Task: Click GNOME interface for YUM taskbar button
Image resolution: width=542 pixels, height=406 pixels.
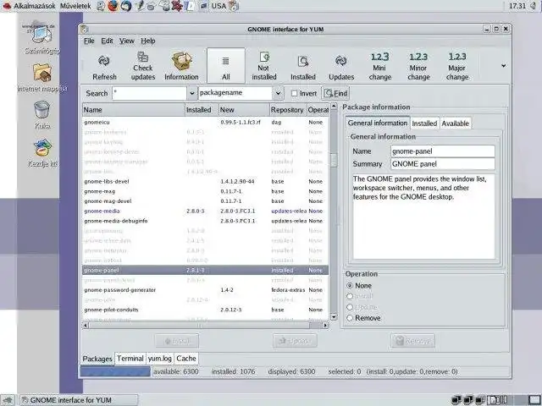Action: tap(79, 400)
